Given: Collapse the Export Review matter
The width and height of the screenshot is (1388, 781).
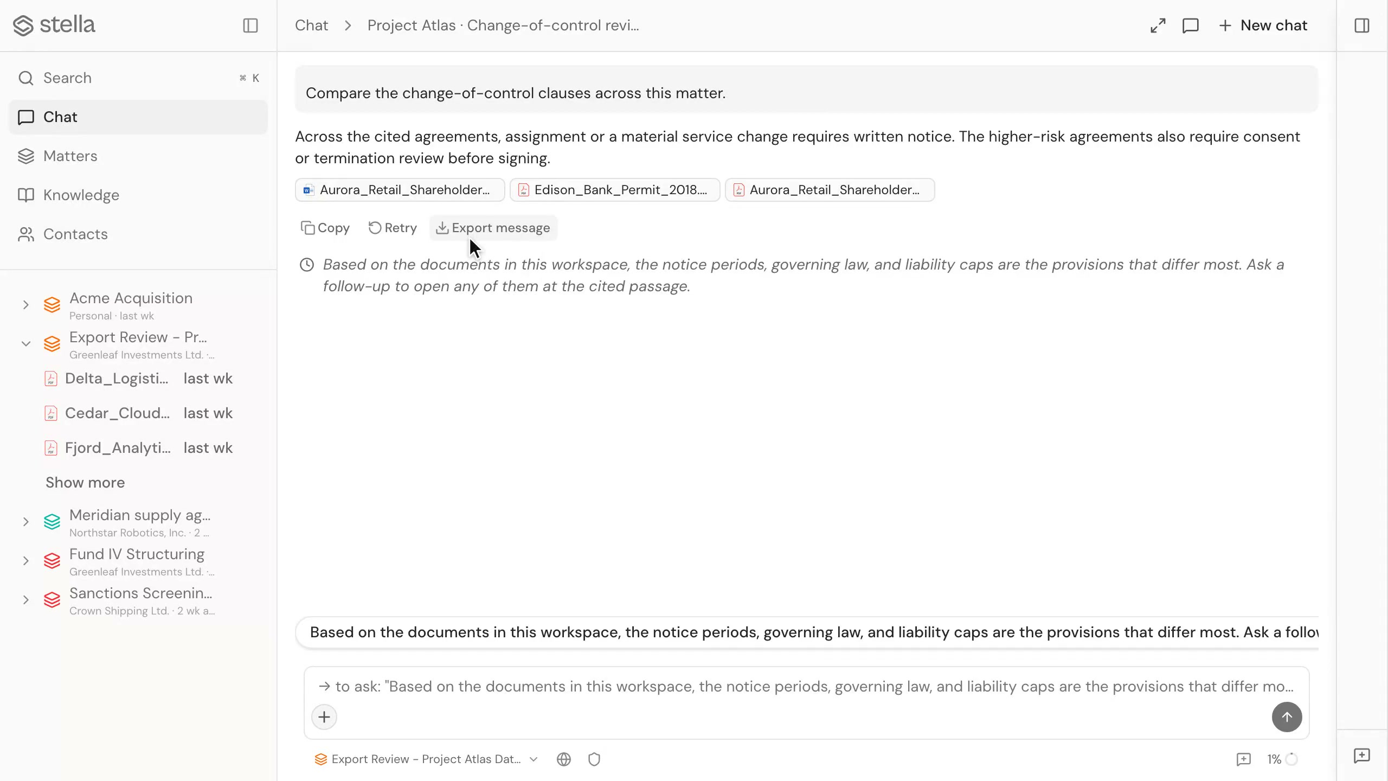Looking at the screenshot, I should pos(25,344).
